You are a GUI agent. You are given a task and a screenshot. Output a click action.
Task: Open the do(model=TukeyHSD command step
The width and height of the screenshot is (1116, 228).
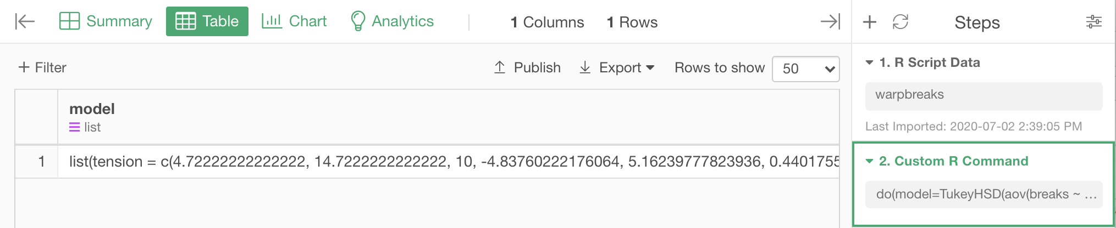pyautogui.click(x=984, y=195)
